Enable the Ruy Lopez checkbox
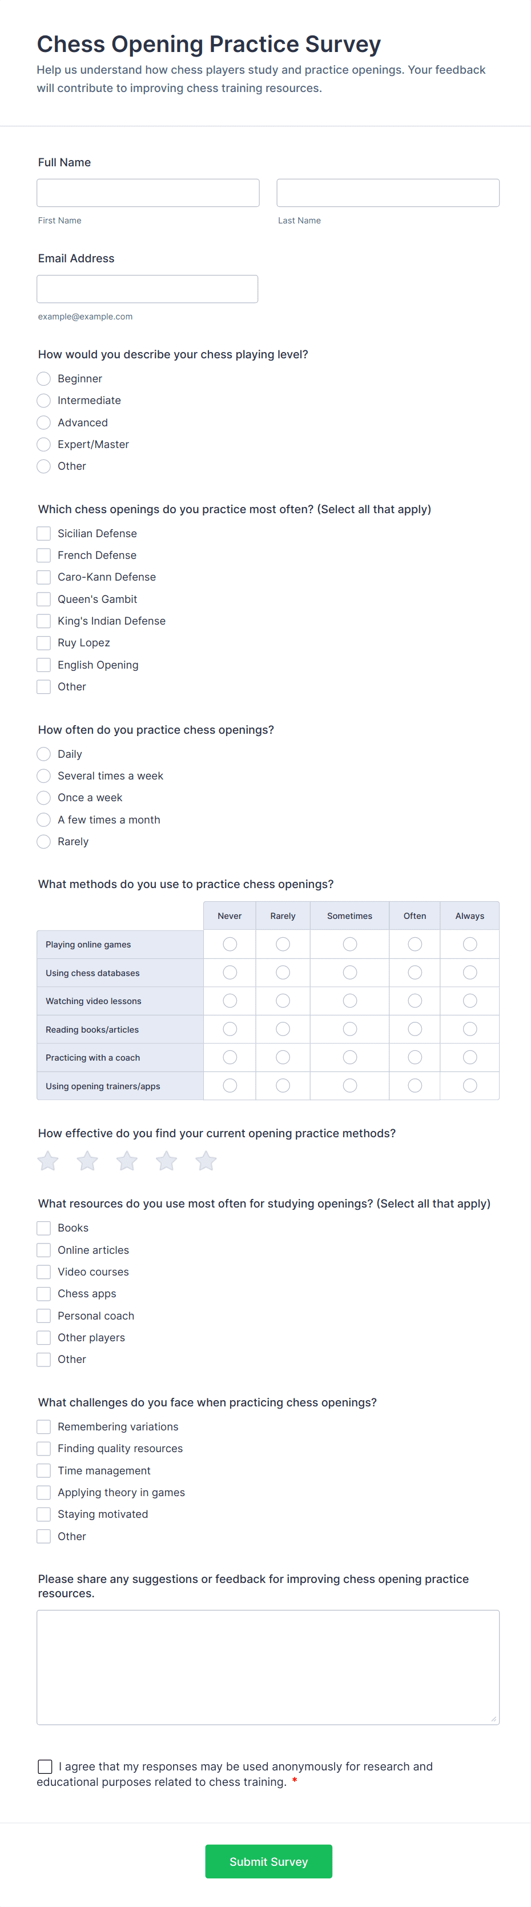This screenshot has height=1907, width=531. pos(43,642)
